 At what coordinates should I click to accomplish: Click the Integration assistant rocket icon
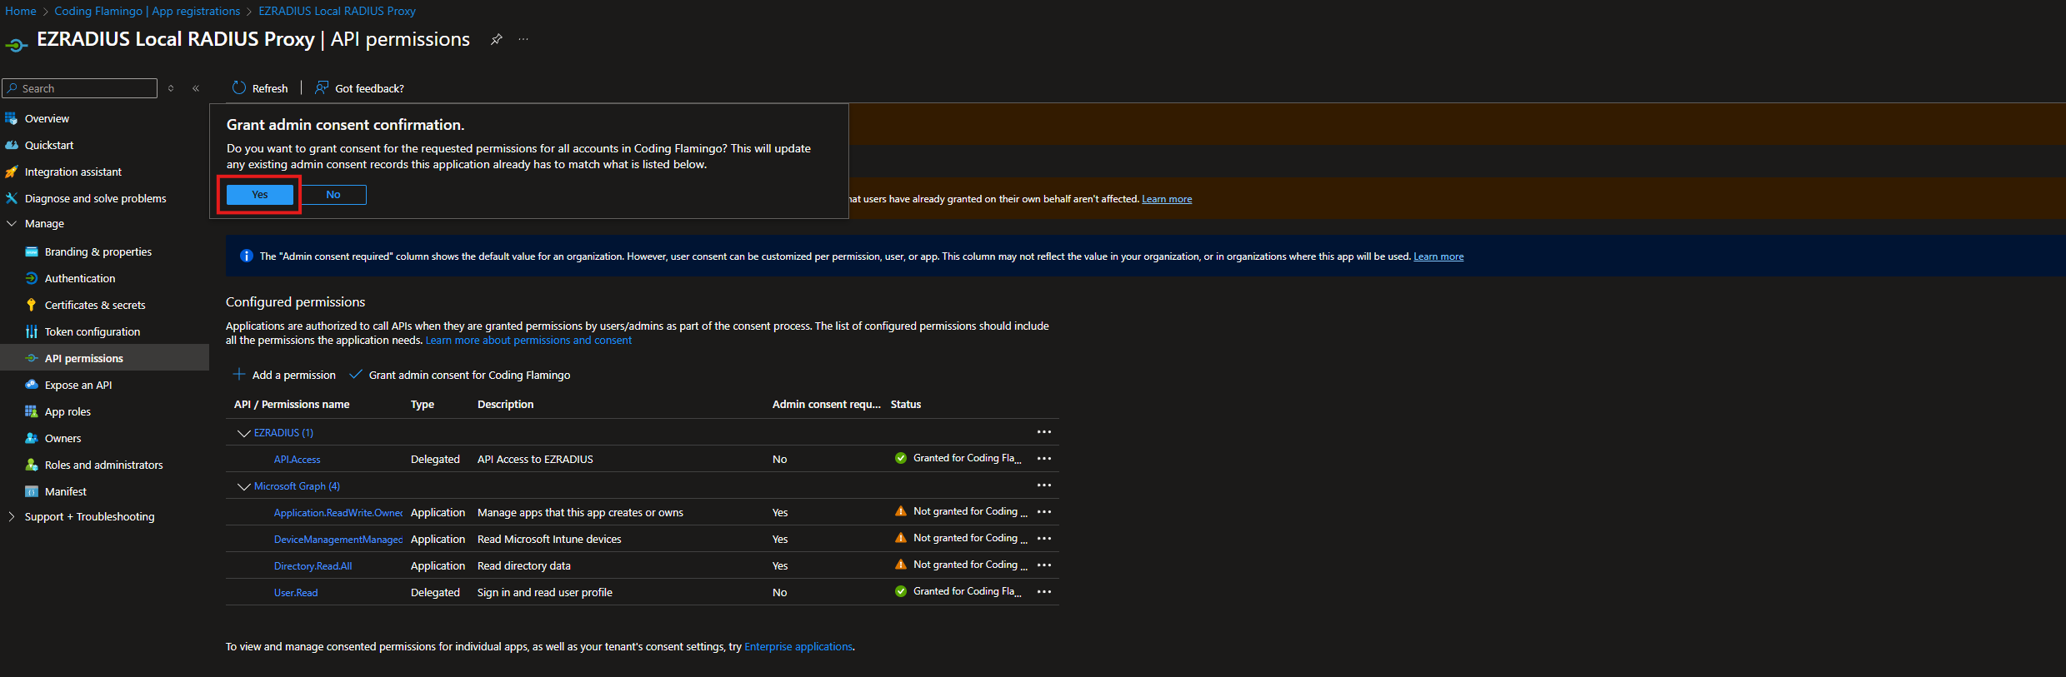11,172
